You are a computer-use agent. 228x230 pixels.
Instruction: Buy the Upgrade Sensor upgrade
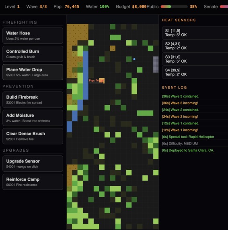[33, 163]
